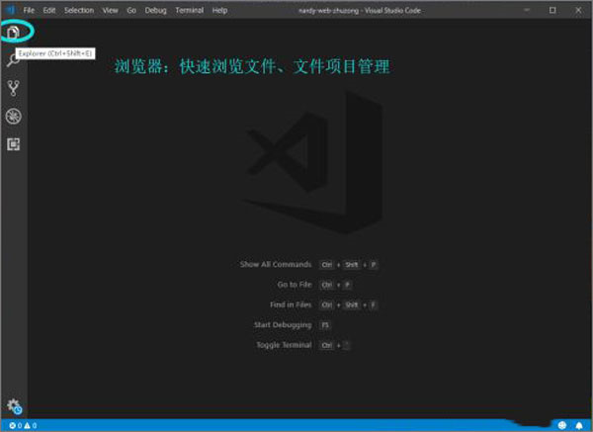Open the Manage gear icon
This screenshot has height=432, width=593.
(14, 406)
